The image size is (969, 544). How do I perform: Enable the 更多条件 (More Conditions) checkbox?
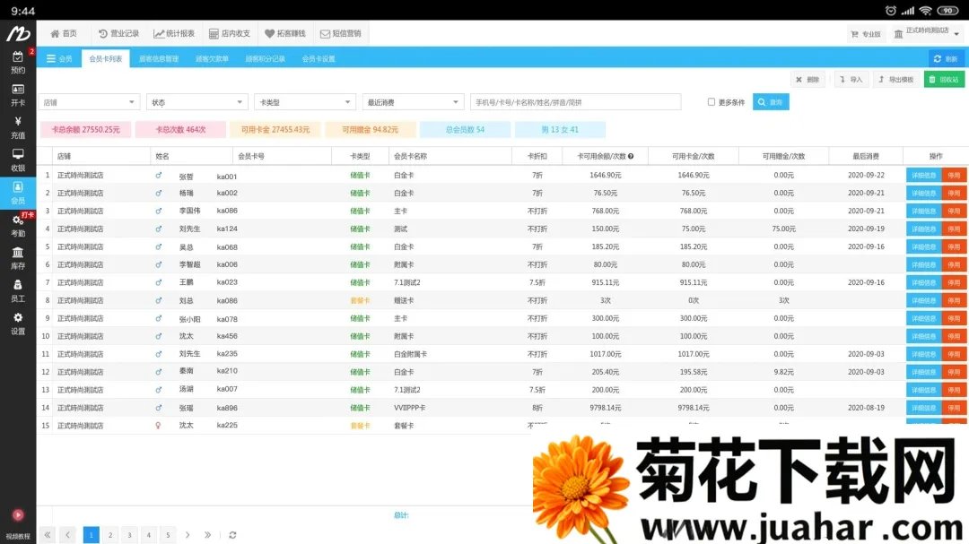pos(711,101)
